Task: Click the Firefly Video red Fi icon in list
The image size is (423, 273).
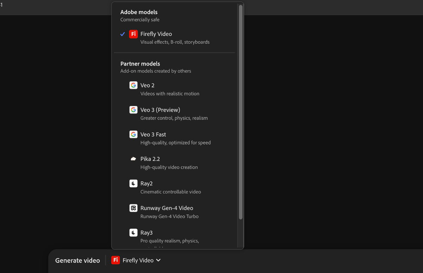Action: tap(133, 34)
